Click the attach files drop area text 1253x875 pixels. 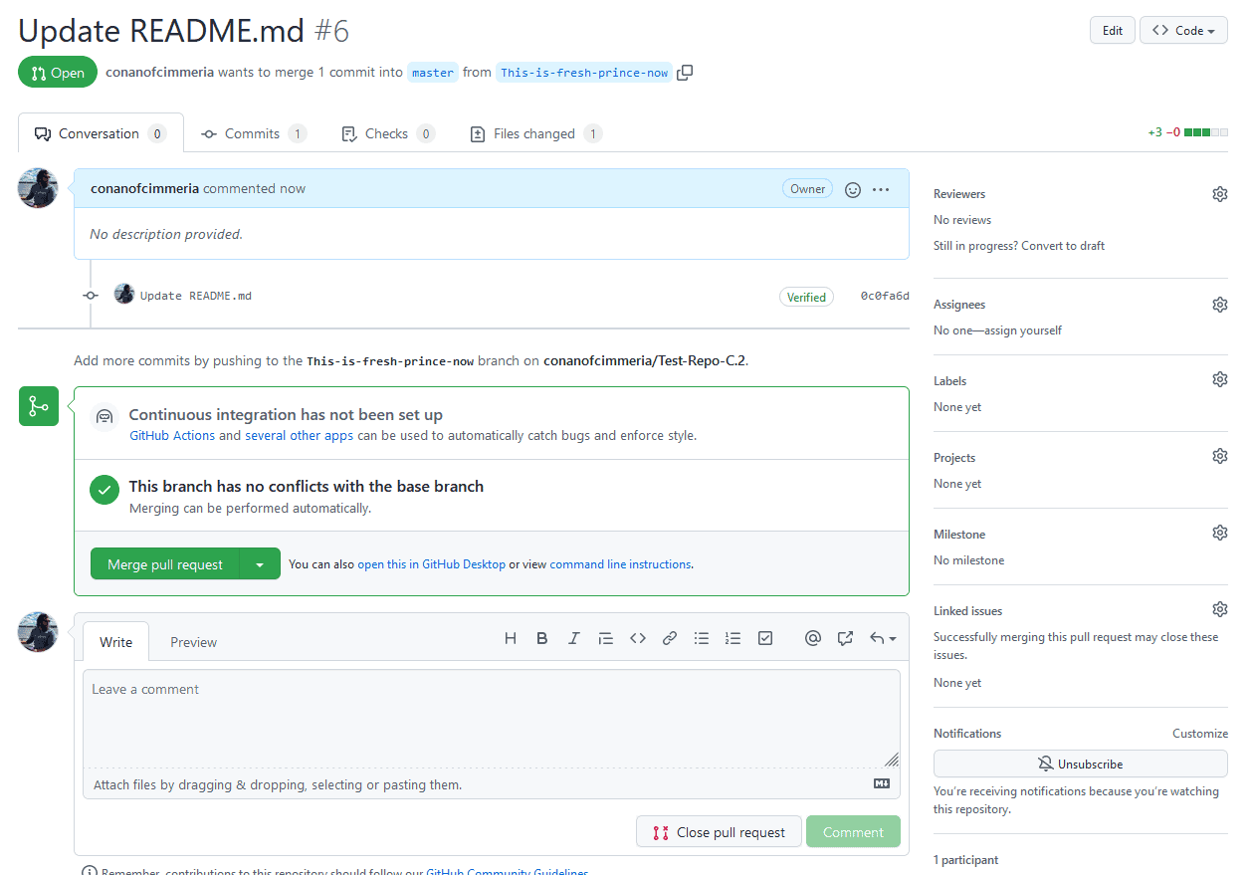[278, 784]
